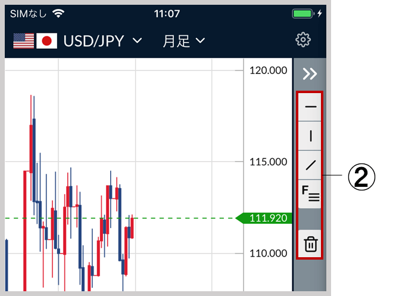The height and width of the screenshot is (296, 393).
Task: Tap the Wi-Fi status icon
Action: [x=58, y=13]
